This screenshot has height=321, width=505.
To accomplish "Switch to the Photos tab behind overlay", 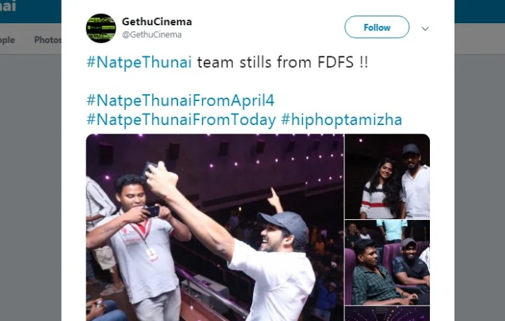I will coord(48,39).
